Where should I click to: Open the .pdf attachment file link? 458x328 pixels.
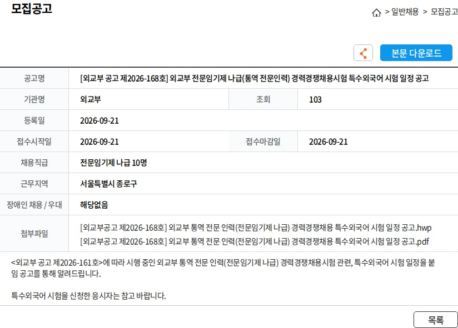[x=255, y=241]
